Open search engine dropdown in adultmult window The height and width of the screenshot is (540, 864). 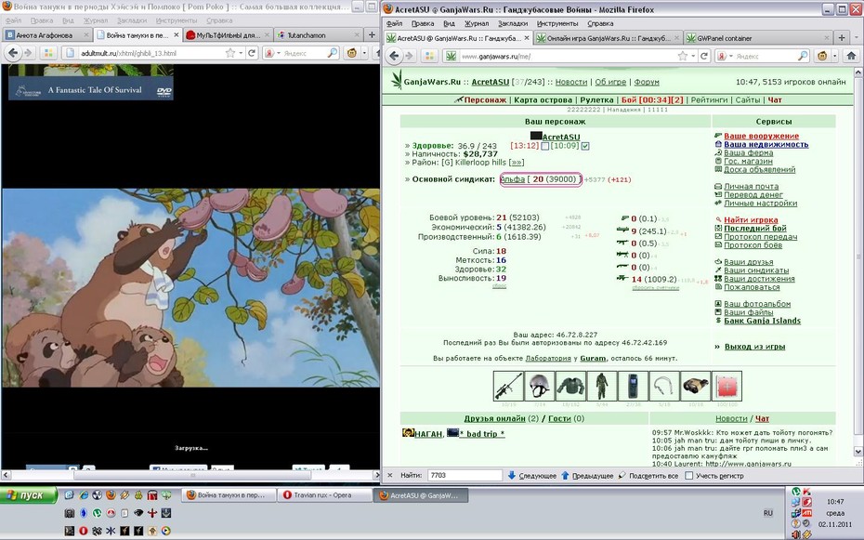click(x=278, y=53)
